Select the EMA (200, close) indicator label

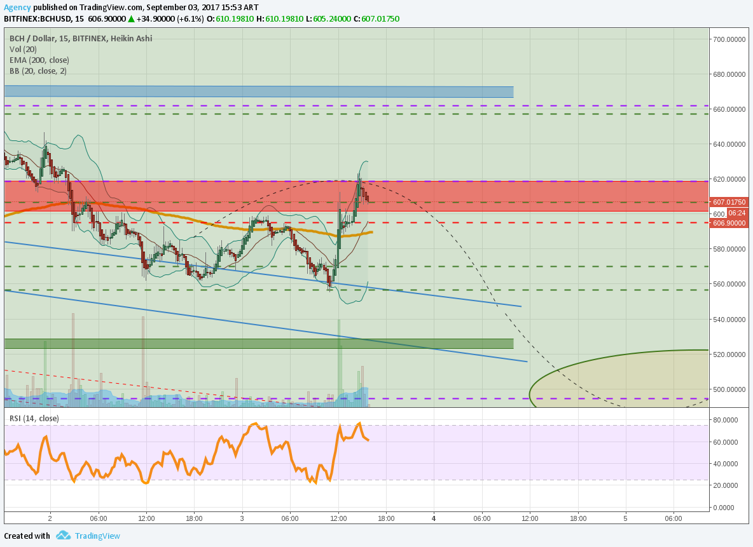pyautogui.click(x=39, y=60)
